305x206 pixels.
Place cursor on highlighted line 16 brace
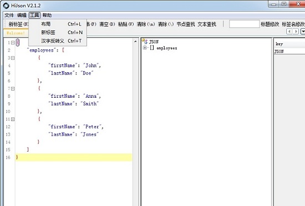point(17,157)
